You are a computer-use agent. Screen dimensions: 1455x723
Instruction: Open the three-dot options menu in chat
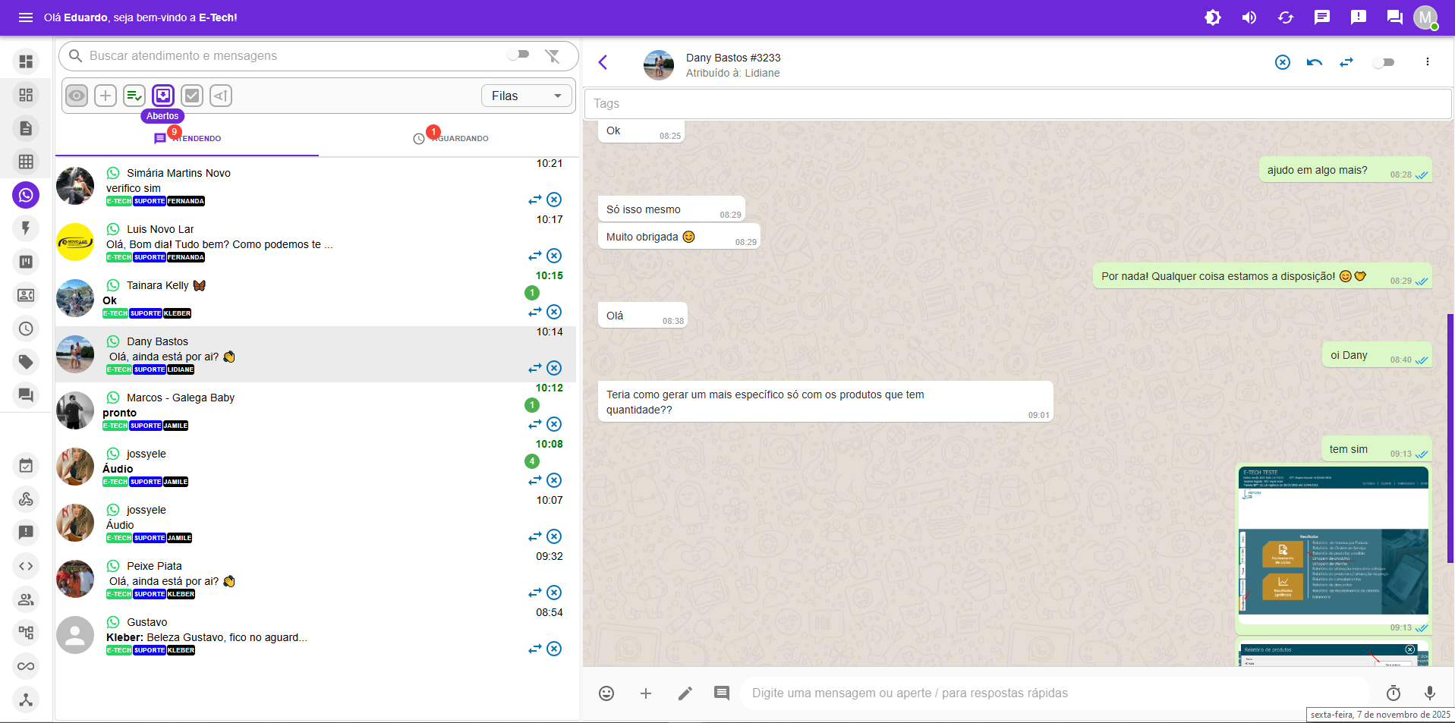coord(1427,62)
